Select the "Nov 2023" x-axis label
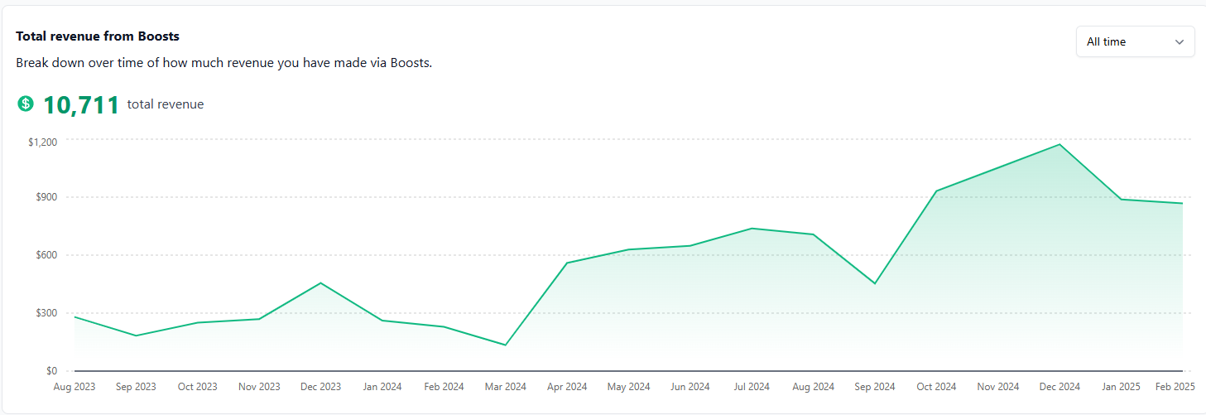The width and height of the screenshot is (1206, 415). pyautogui.click(x=259, y=387)
